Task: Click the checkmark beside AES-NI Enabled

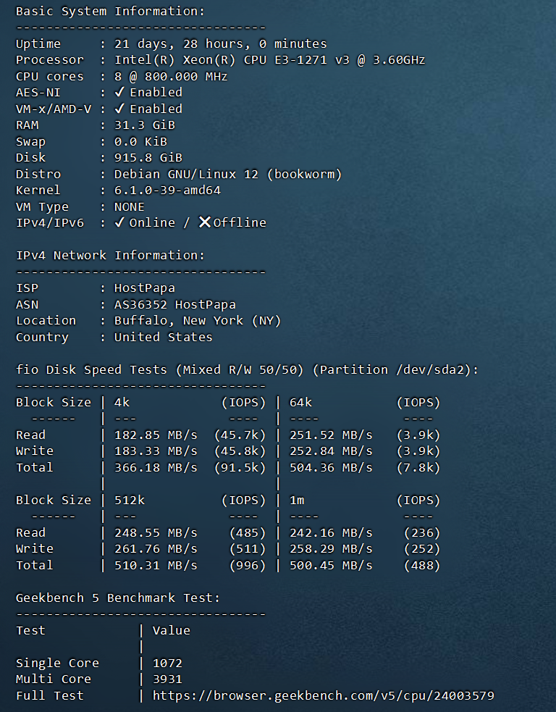Action: coord(119,92)
